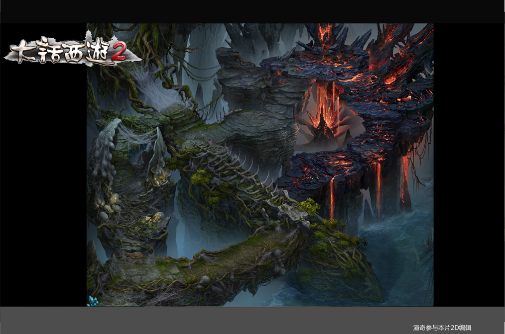Click the glowing spotted eggs on the cliff
The width and height of the screenshot is (505, 334).
[x=154, y=218]
